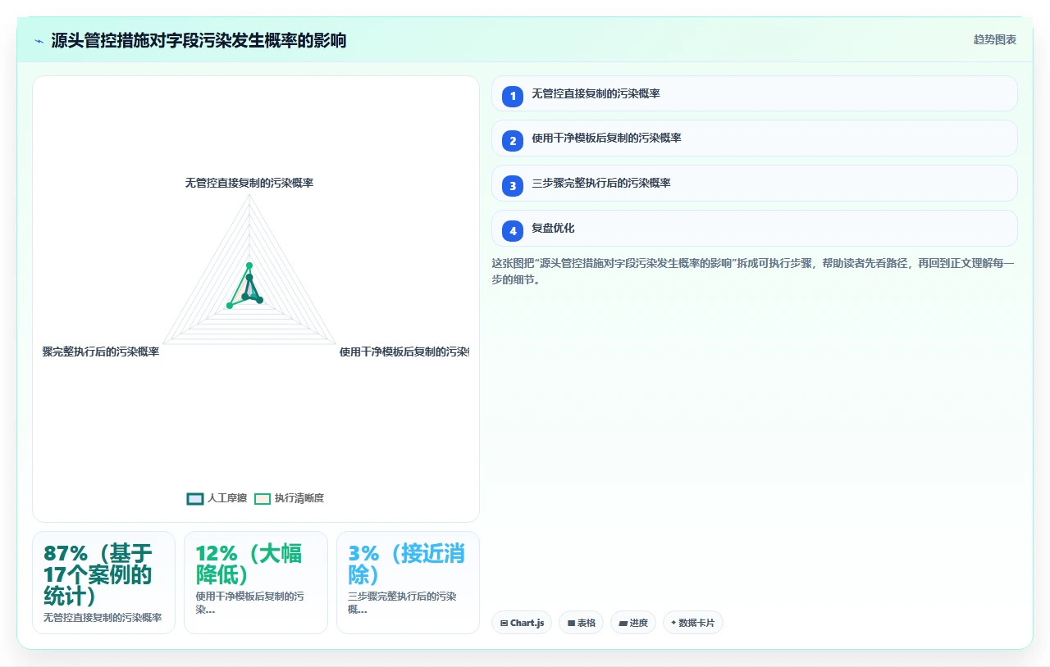Click the title 源头管控措施对字段污染发生概率的影响

(199, 40)
